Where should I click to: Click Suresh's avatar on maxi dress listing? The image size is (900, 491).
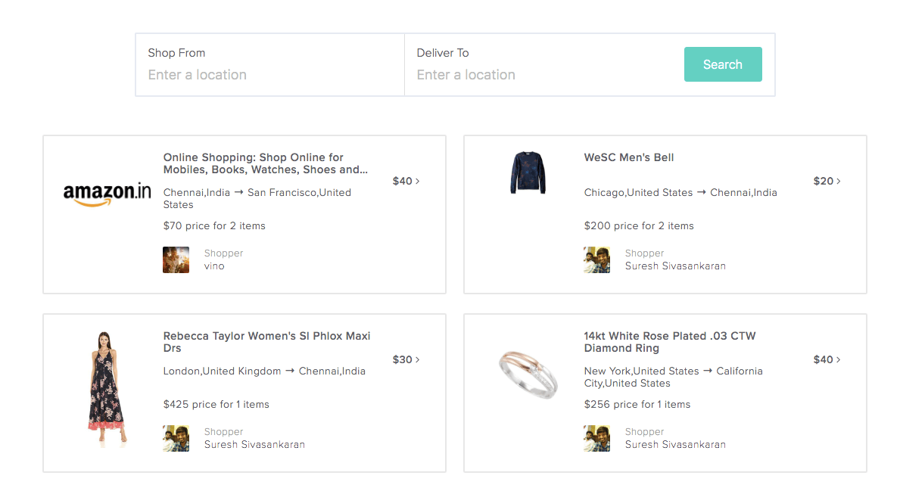click(x=176, y=438)
